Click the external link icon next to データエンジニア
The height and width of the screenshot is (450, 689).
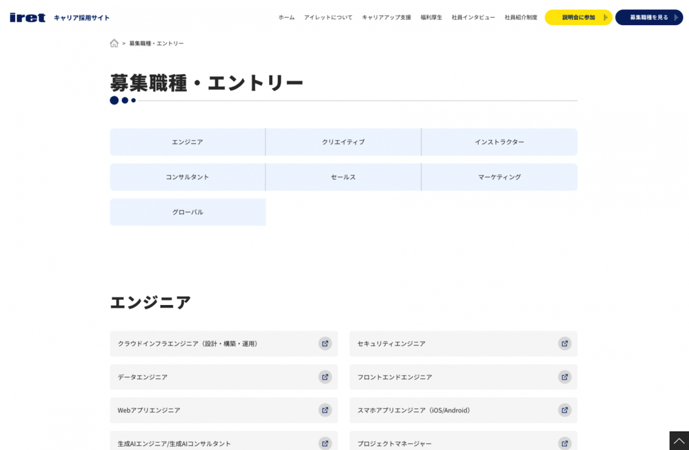pyautogui.click(x=325, y=377)
